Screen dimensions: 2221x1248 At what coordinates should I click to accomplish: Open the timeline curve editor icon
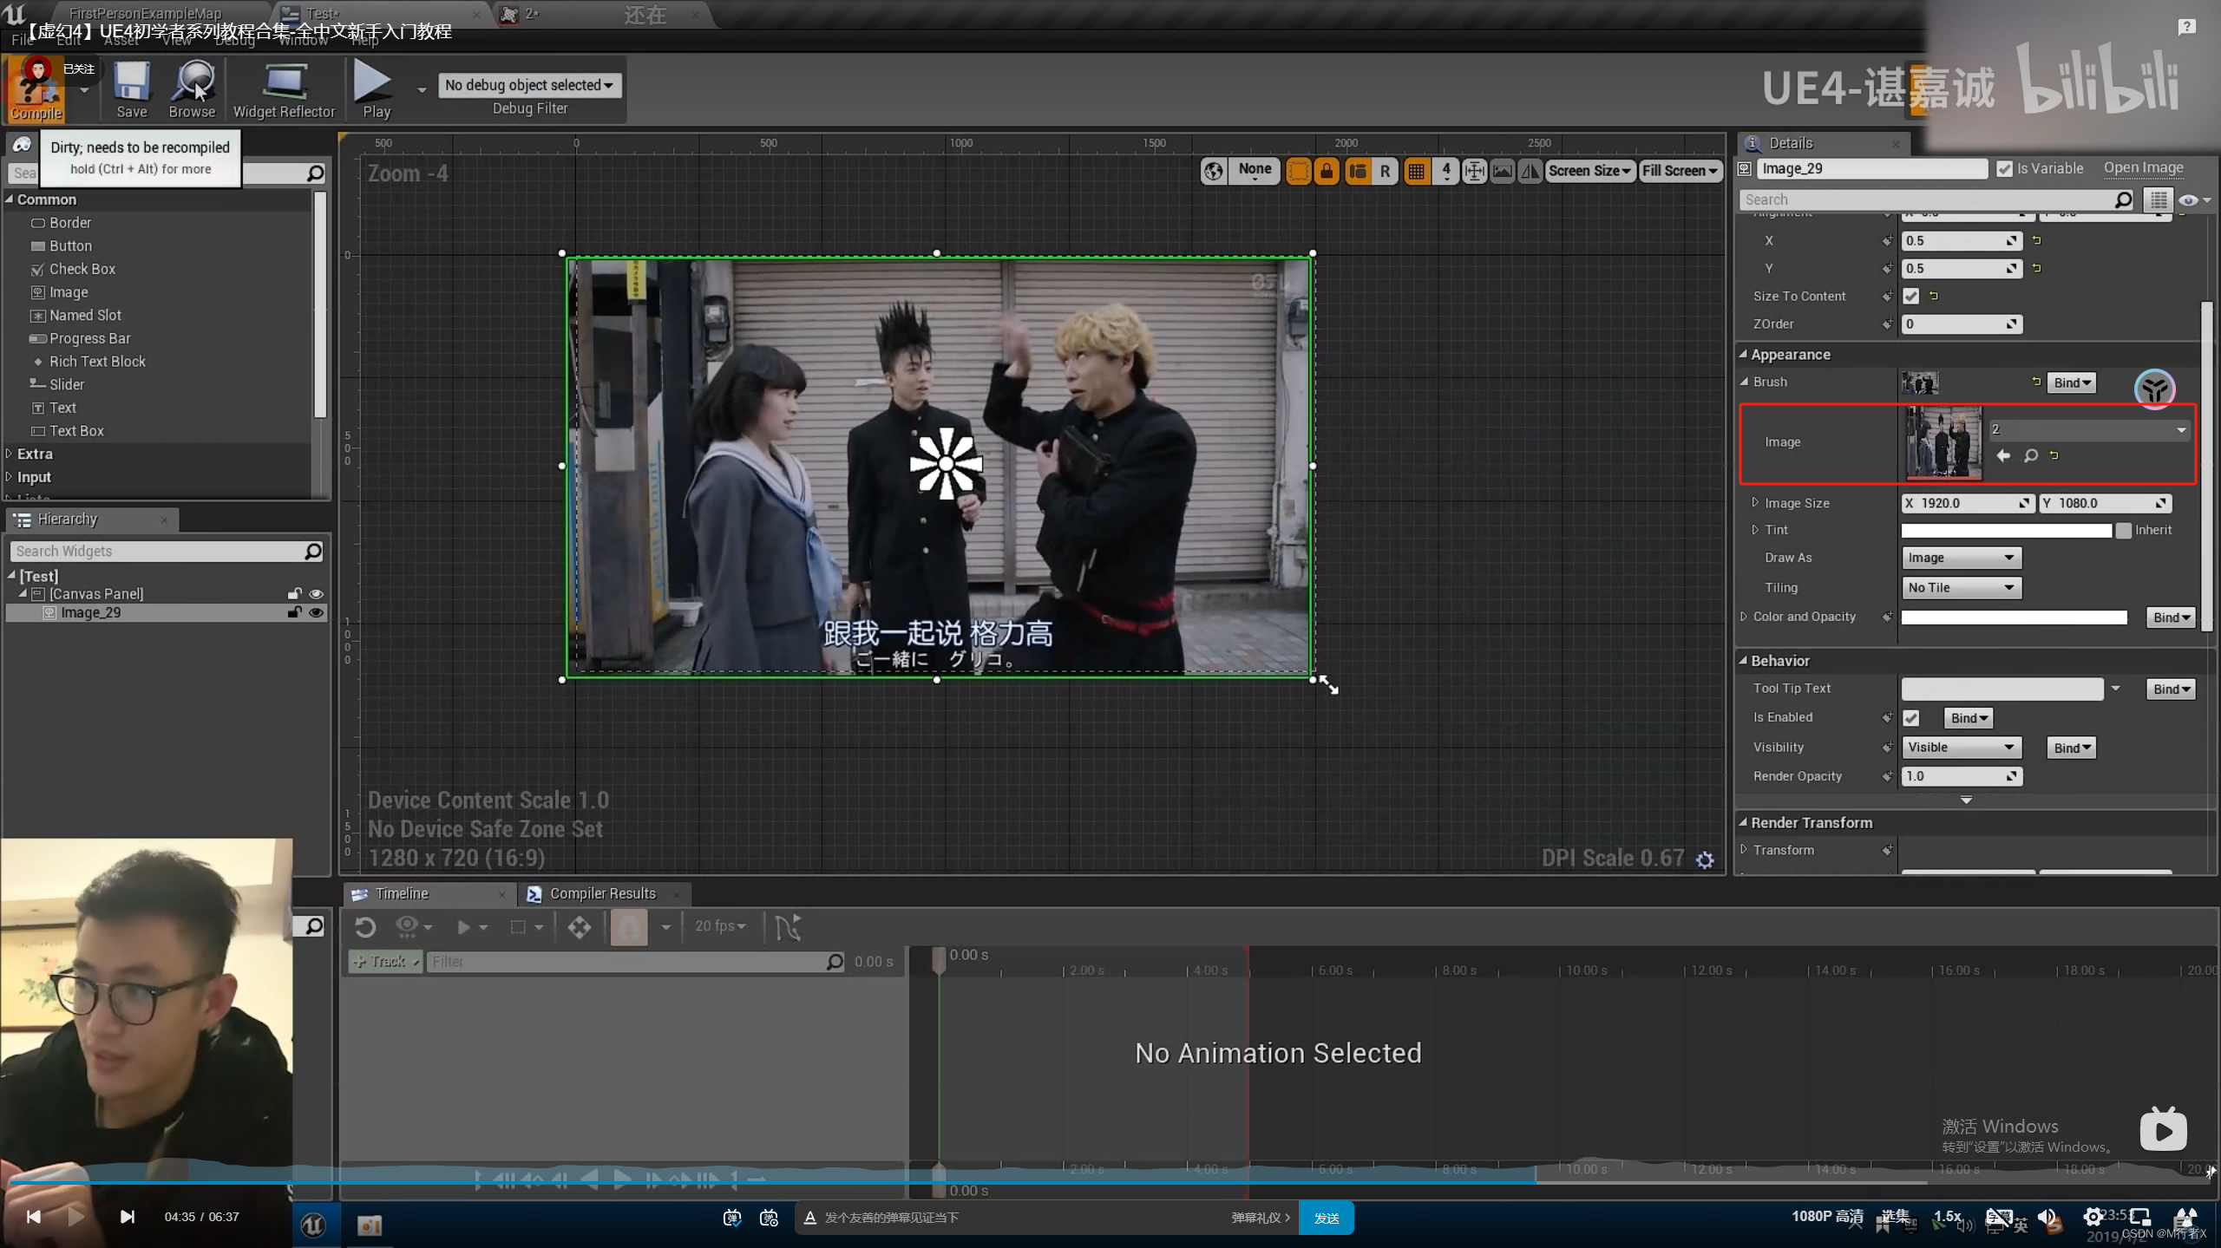(x=788, y=926)
